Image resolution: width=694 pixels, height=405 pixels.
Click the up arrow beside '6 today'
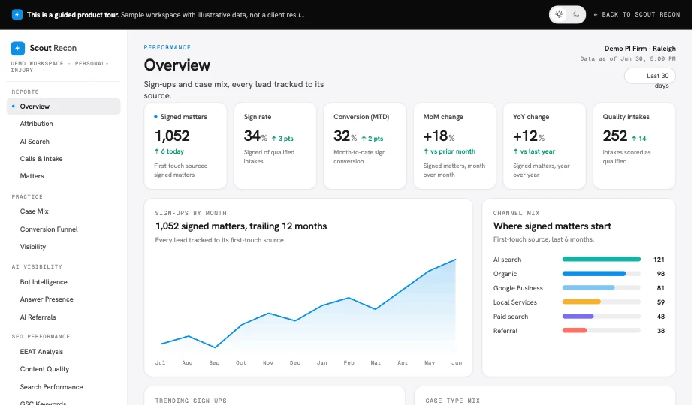[157, 151]
